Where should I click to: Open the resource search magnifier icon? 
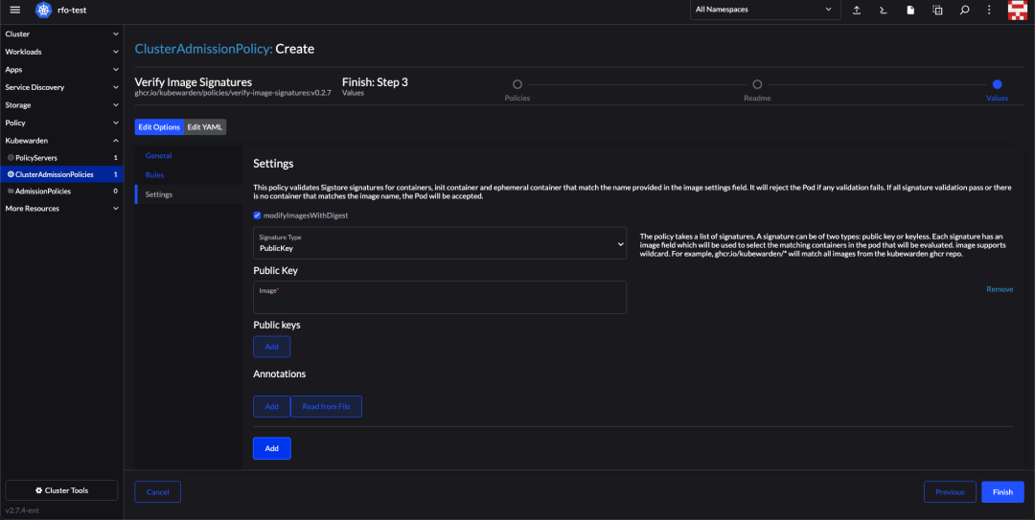(964, 10)
